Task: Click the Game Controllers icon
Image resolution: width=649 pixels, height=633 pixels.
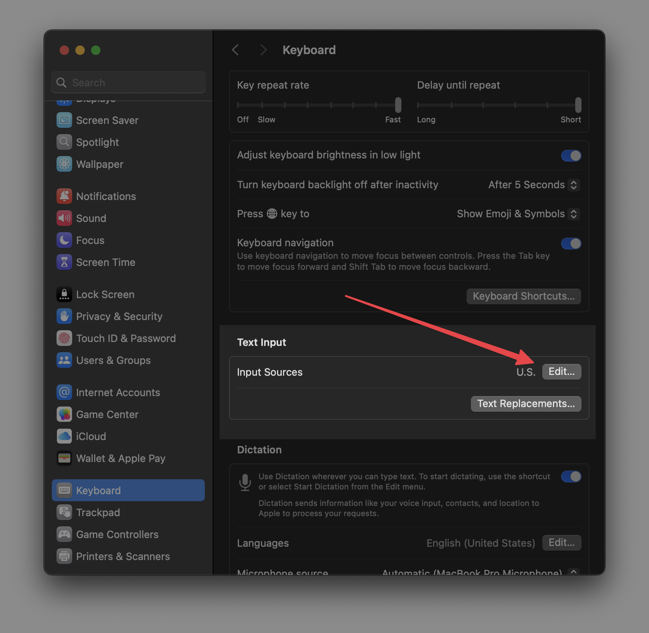Action: [x=64, y=534]
